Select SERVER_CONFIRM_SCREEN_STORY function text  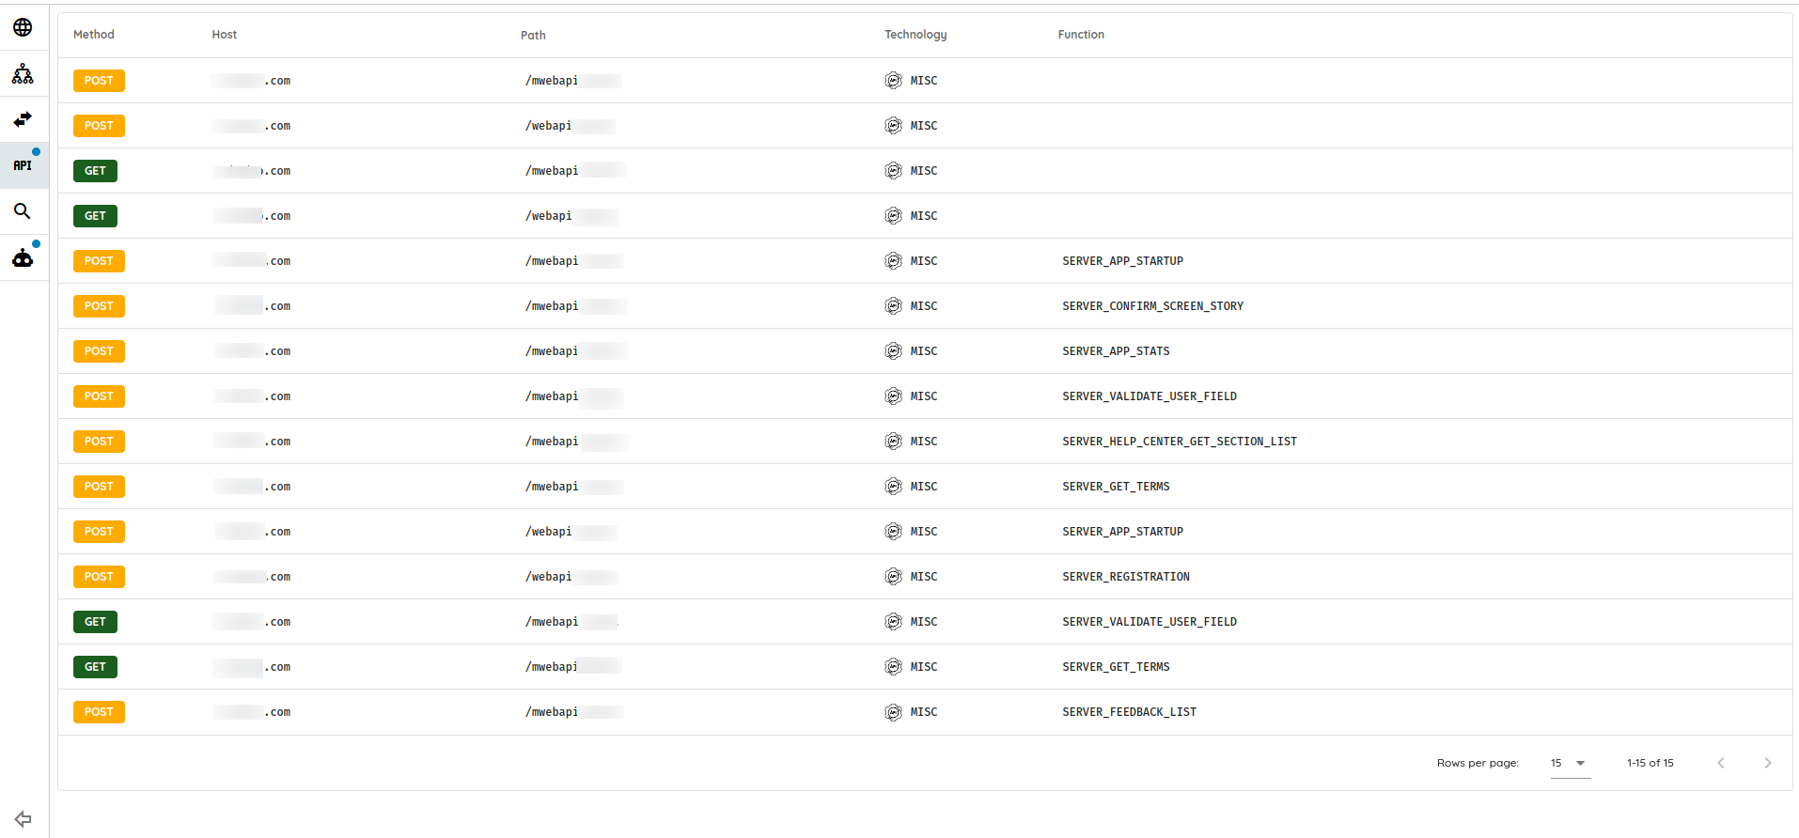click(x=1152, y=306)
